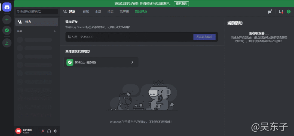
Task: Open the download apps icon
Action: (x=7, y=43)
